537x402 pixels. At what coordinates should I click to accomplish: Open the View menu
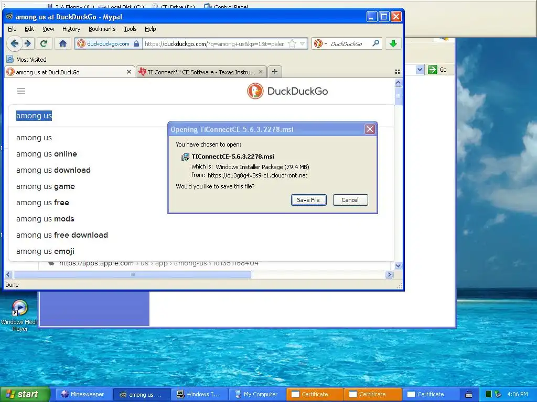tap(48, 29)
